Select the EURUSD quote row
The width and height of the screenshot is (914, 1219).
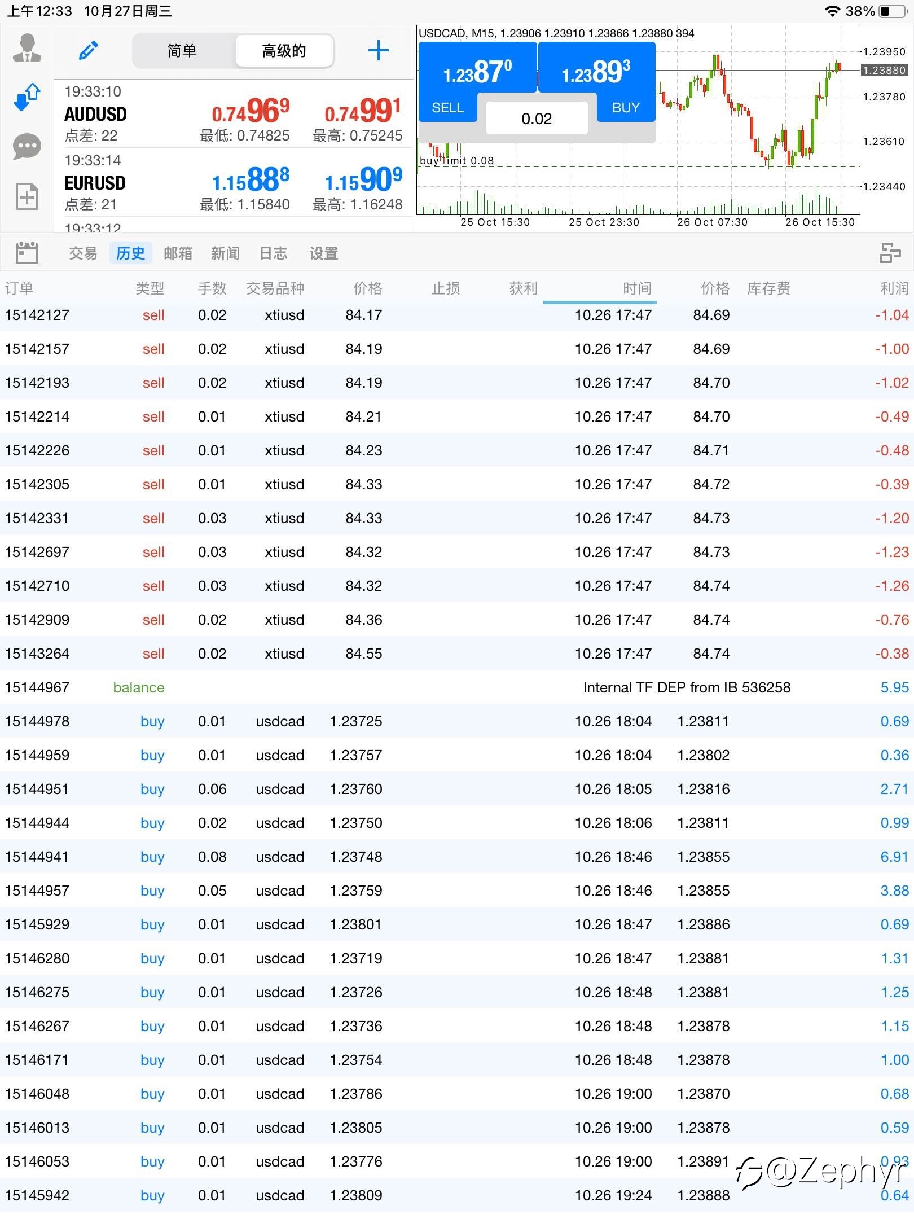tap(234, 183)
